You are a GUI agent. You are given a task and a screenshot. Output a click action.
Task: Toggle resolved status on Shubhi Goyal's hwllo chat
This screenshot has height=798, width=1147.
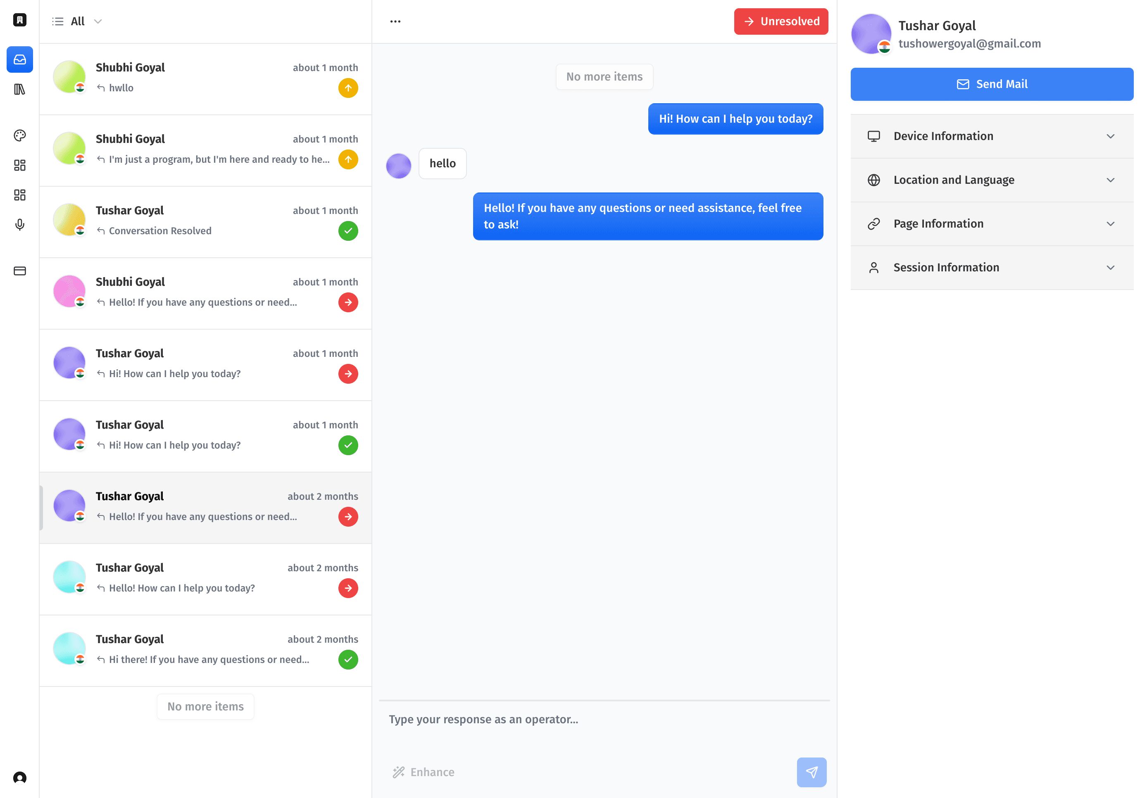tap(348, 88)
